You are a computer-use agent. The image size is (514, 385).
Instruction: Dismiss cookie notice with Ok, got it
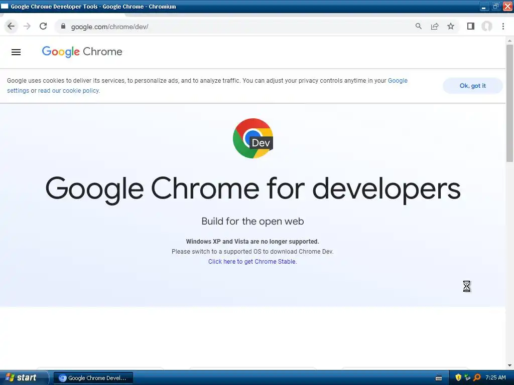tap(472, 86)
